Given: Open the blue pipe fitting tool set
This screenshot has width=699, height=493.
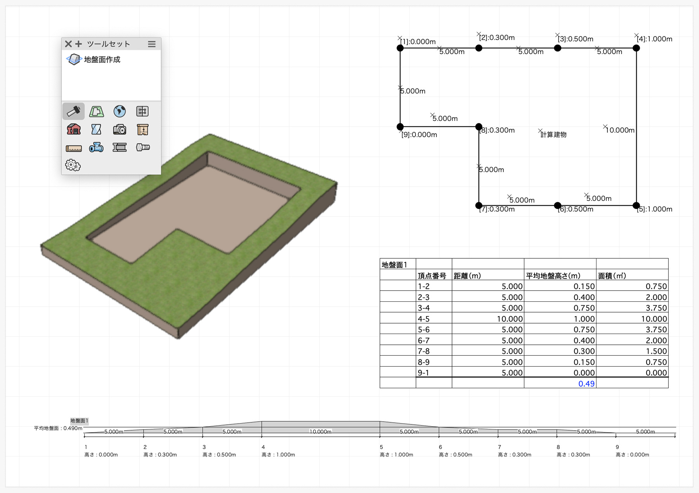Looking at the screenshot, I should click(x=96, y=147).
